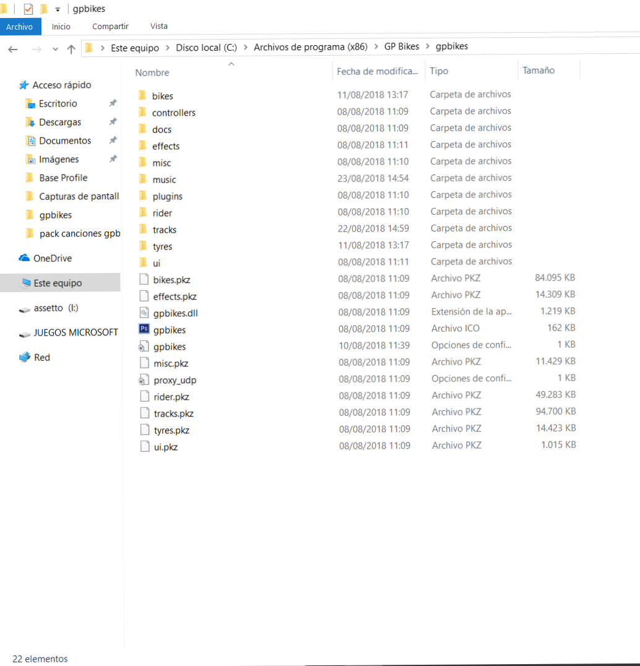Viewport: 640px width, 666px height.
Task: Sort by the Tipo column header
Action: click(439, 71)
